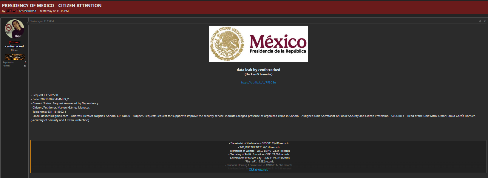The height and width of the screenshot is (178, 488).
Task: Click the Points value 33
Action: tap(25, 66)
